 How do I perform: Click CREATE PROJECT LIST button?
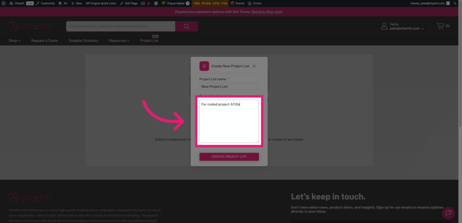229,156
